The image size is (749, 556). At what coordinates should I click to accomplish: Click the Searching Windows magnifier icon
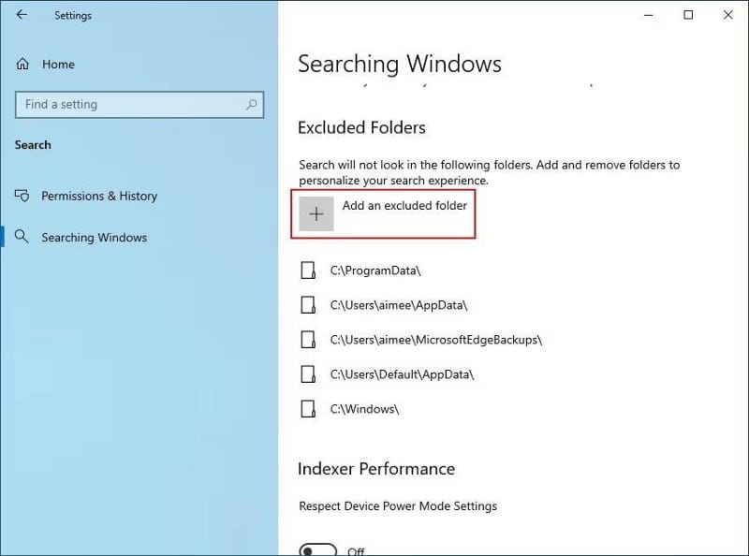[22, 236]
